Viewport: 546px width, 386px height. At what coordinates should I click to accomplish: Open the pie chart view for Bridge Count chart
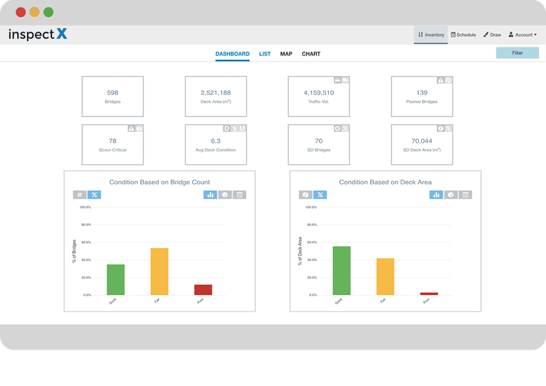224,195
